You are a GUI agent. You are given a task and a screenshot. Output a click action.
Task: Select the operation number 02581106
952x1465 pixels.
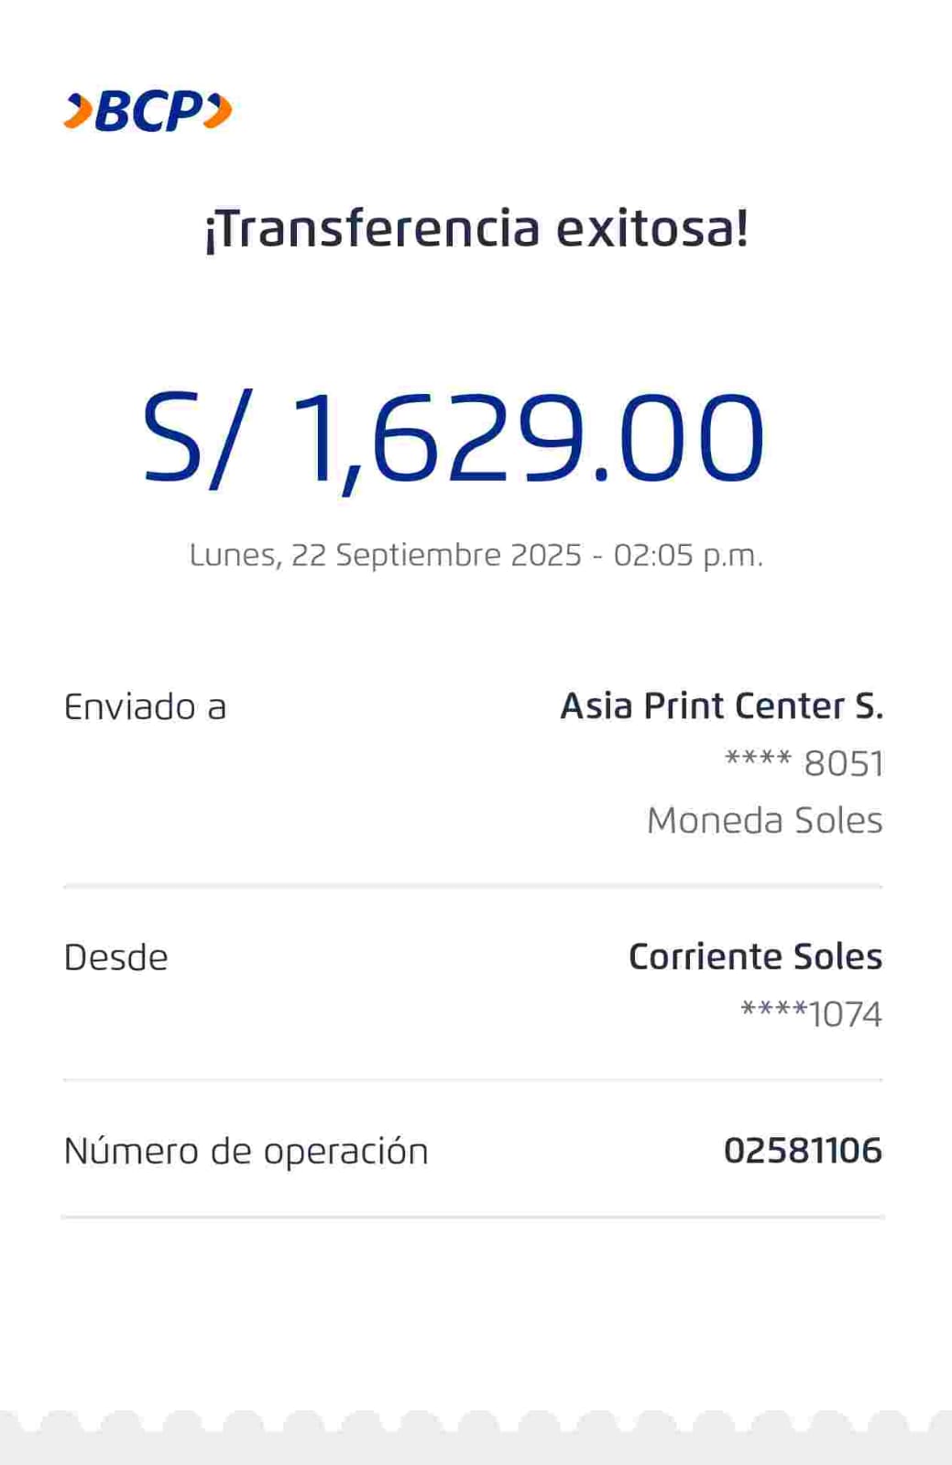803,1151
